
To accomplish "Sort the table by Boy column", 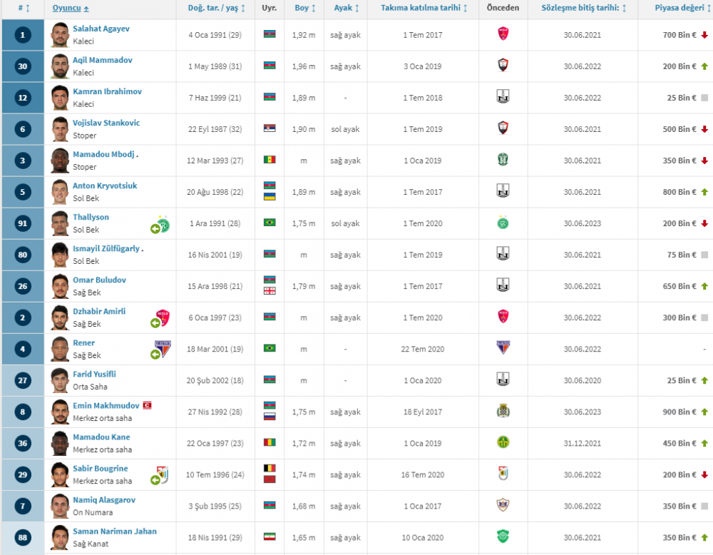I will tap(304, 8).
